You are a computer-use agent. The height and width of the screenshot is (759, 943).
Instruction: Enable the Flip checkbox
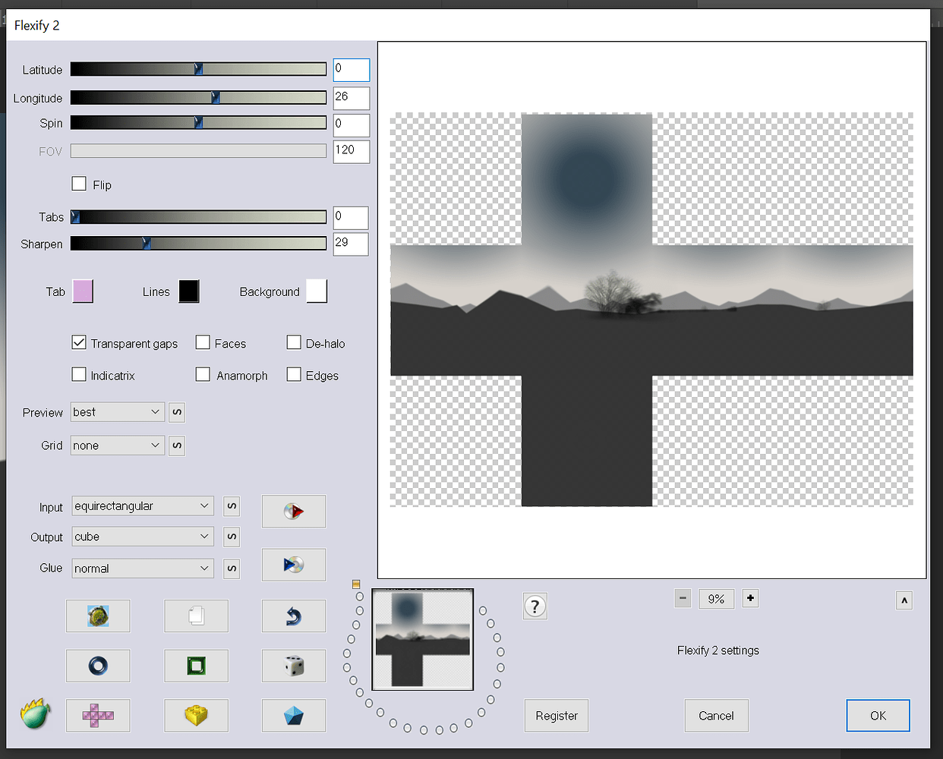pyautogui.click(x=79, y=183)
